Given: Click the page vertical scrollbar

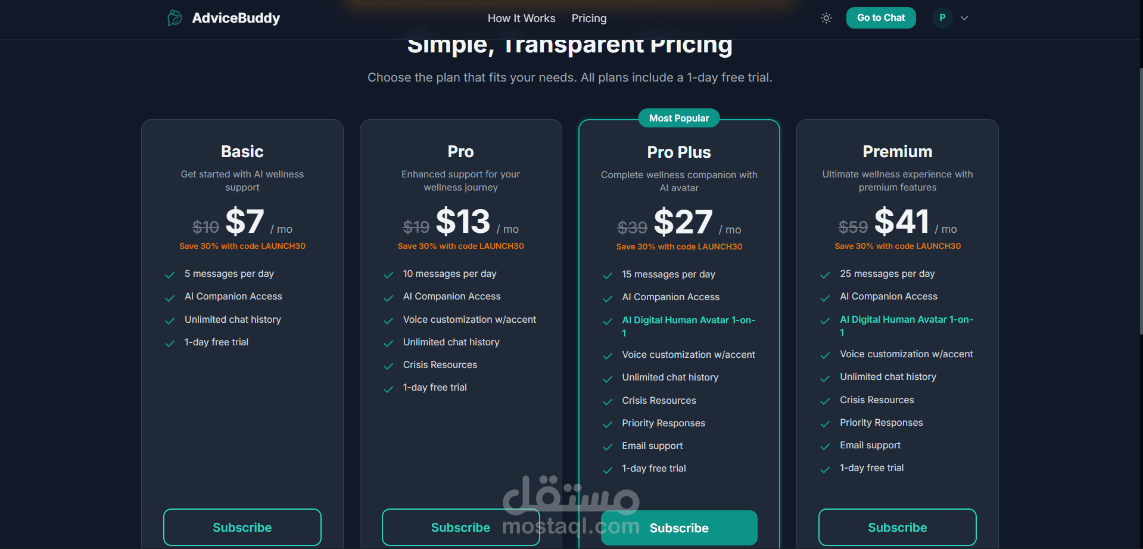Looking at the screenshot, I should (x=1140, y=202).
